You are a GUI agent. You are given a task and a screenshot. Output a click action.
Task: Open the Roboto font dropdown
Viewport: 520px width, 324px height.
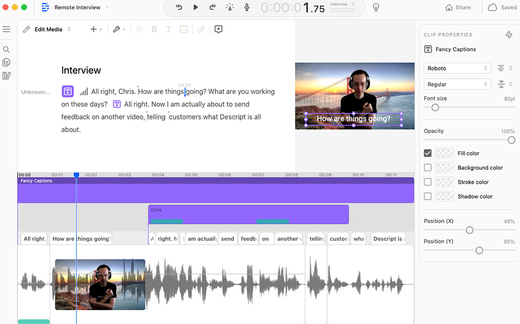tap(457, 68)
